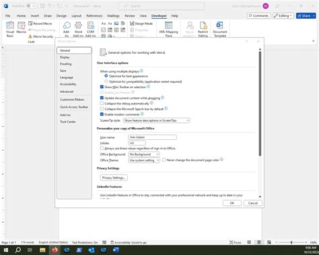
Task: Toggle Enable modern comments checkbox
Action: 102,114
